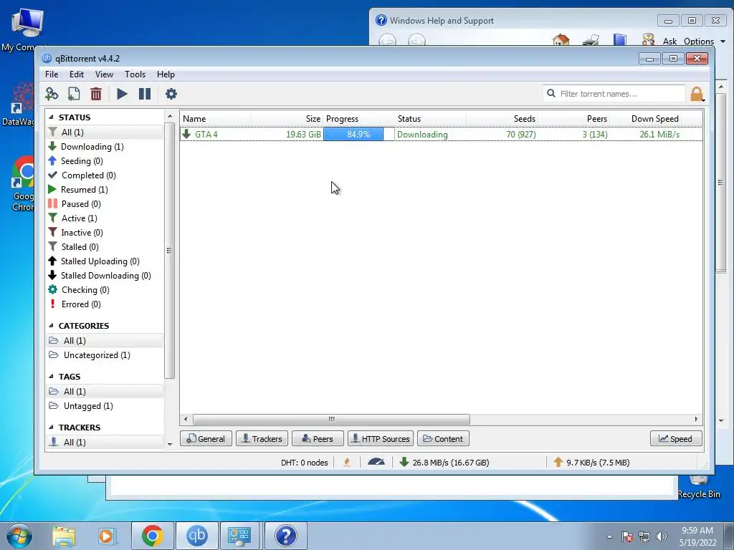This screenshot has width=734, height=550.
Task: Select All (1) under CATEGORIES
Action: [105, 340]
